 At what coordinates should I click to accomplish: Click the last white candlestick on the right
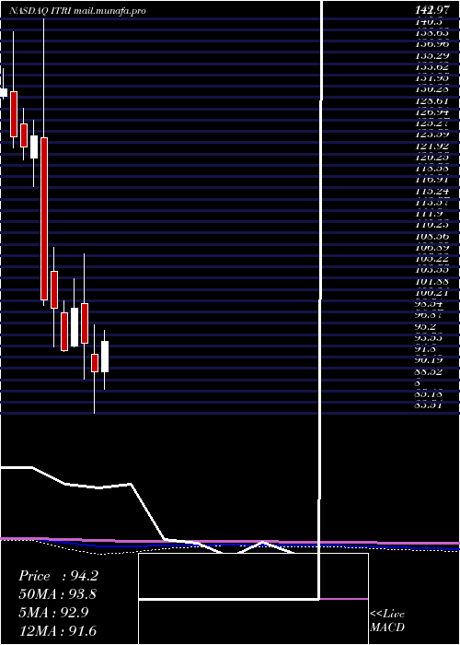(105, 357)
